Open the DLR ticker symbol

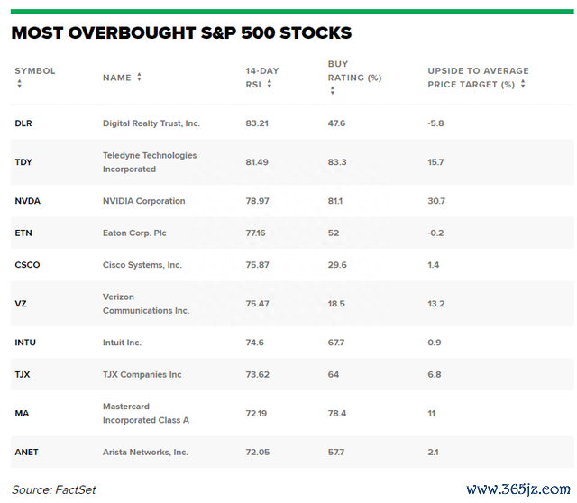(x=23, y=123)
